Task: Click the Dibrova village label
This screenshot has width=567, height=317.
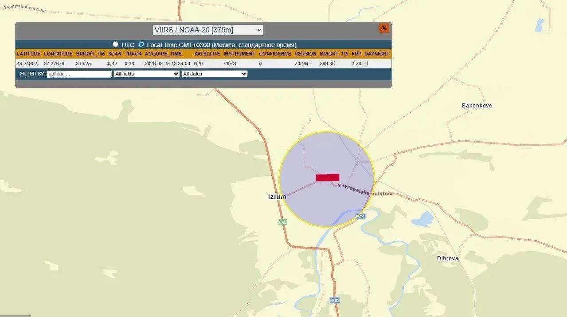Action: (448, 258)
